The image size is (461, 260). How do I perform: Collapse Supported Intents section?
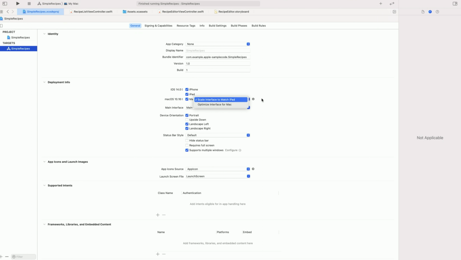coord(44,186)
